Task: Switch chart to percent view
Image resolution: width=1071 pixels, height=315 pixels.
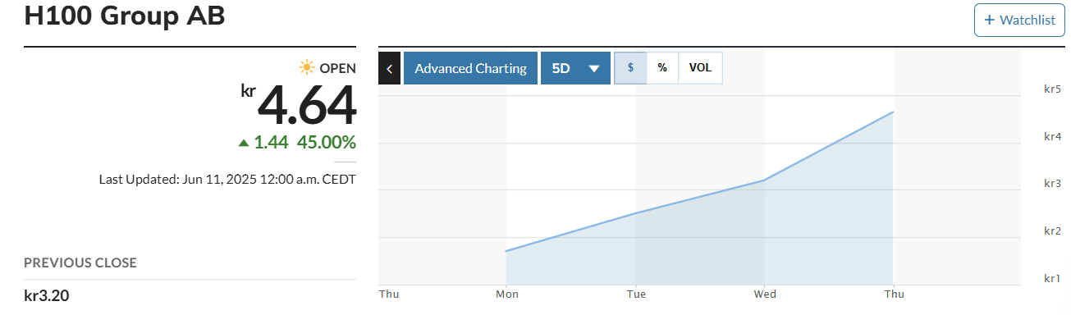Action: tap(662, 68)
